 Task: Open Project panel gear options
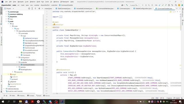39,8
